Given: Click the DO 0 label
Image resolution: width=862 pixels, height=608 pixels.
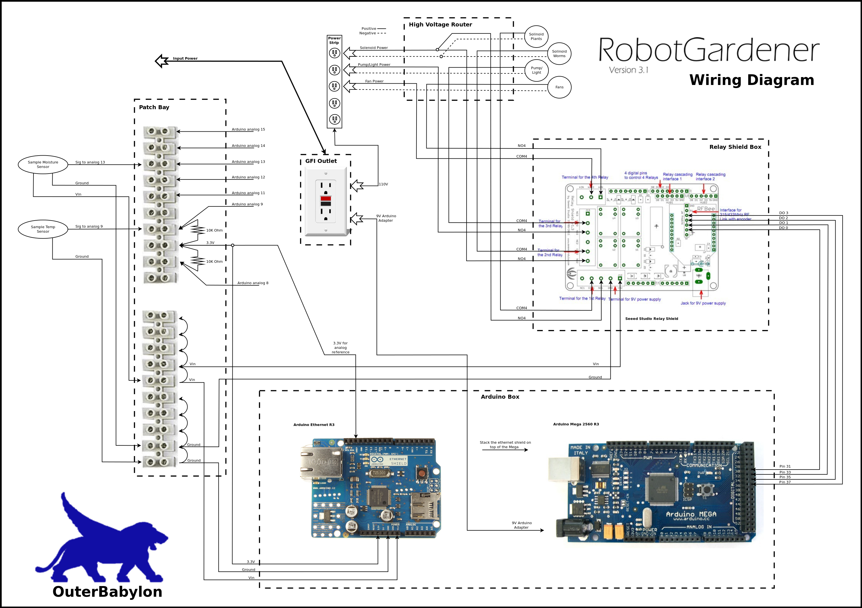Looking at the screenshot, I should click(x=783, y=228).
